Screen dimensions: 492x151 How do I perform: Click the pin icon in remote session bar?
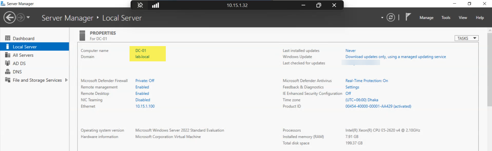click(140, 5)
